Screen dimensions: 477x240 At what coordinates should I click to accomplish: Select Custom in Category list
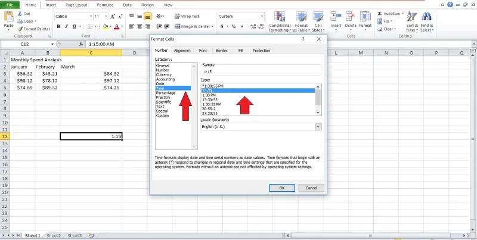[162, 116]
